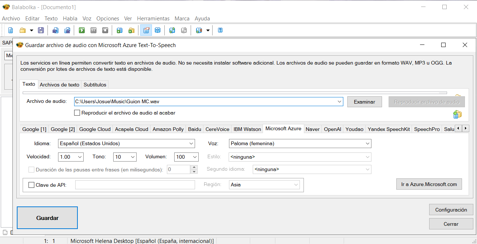The height and width of the screenshot is (244, 477).
Task: Select the Youdao tab
Action: [355, 129]
